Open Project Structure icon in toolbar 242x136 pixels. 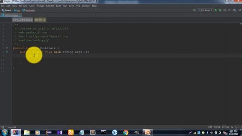click(x=234, y=10)
